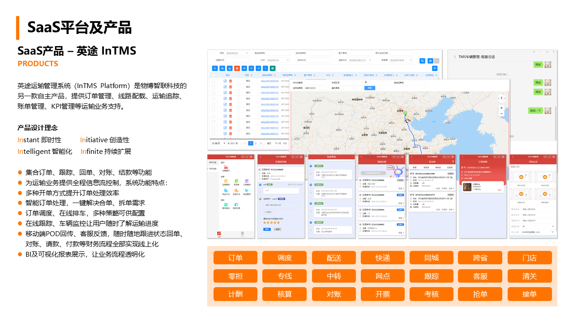Image resolution: width=573 pixels, height=322 pixels.
Task: Select 货物运输 side tab in mobile home
Action: [213, 169]
